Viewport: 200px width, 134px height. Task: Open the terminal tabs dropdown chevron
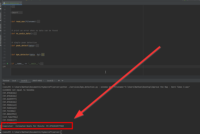tap(62, 80)
